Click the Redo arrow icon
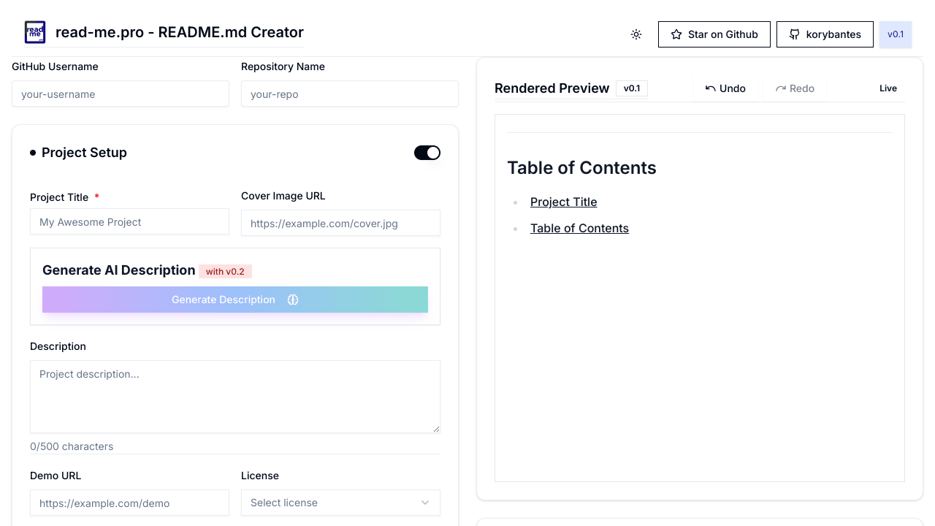 [781, 88]
